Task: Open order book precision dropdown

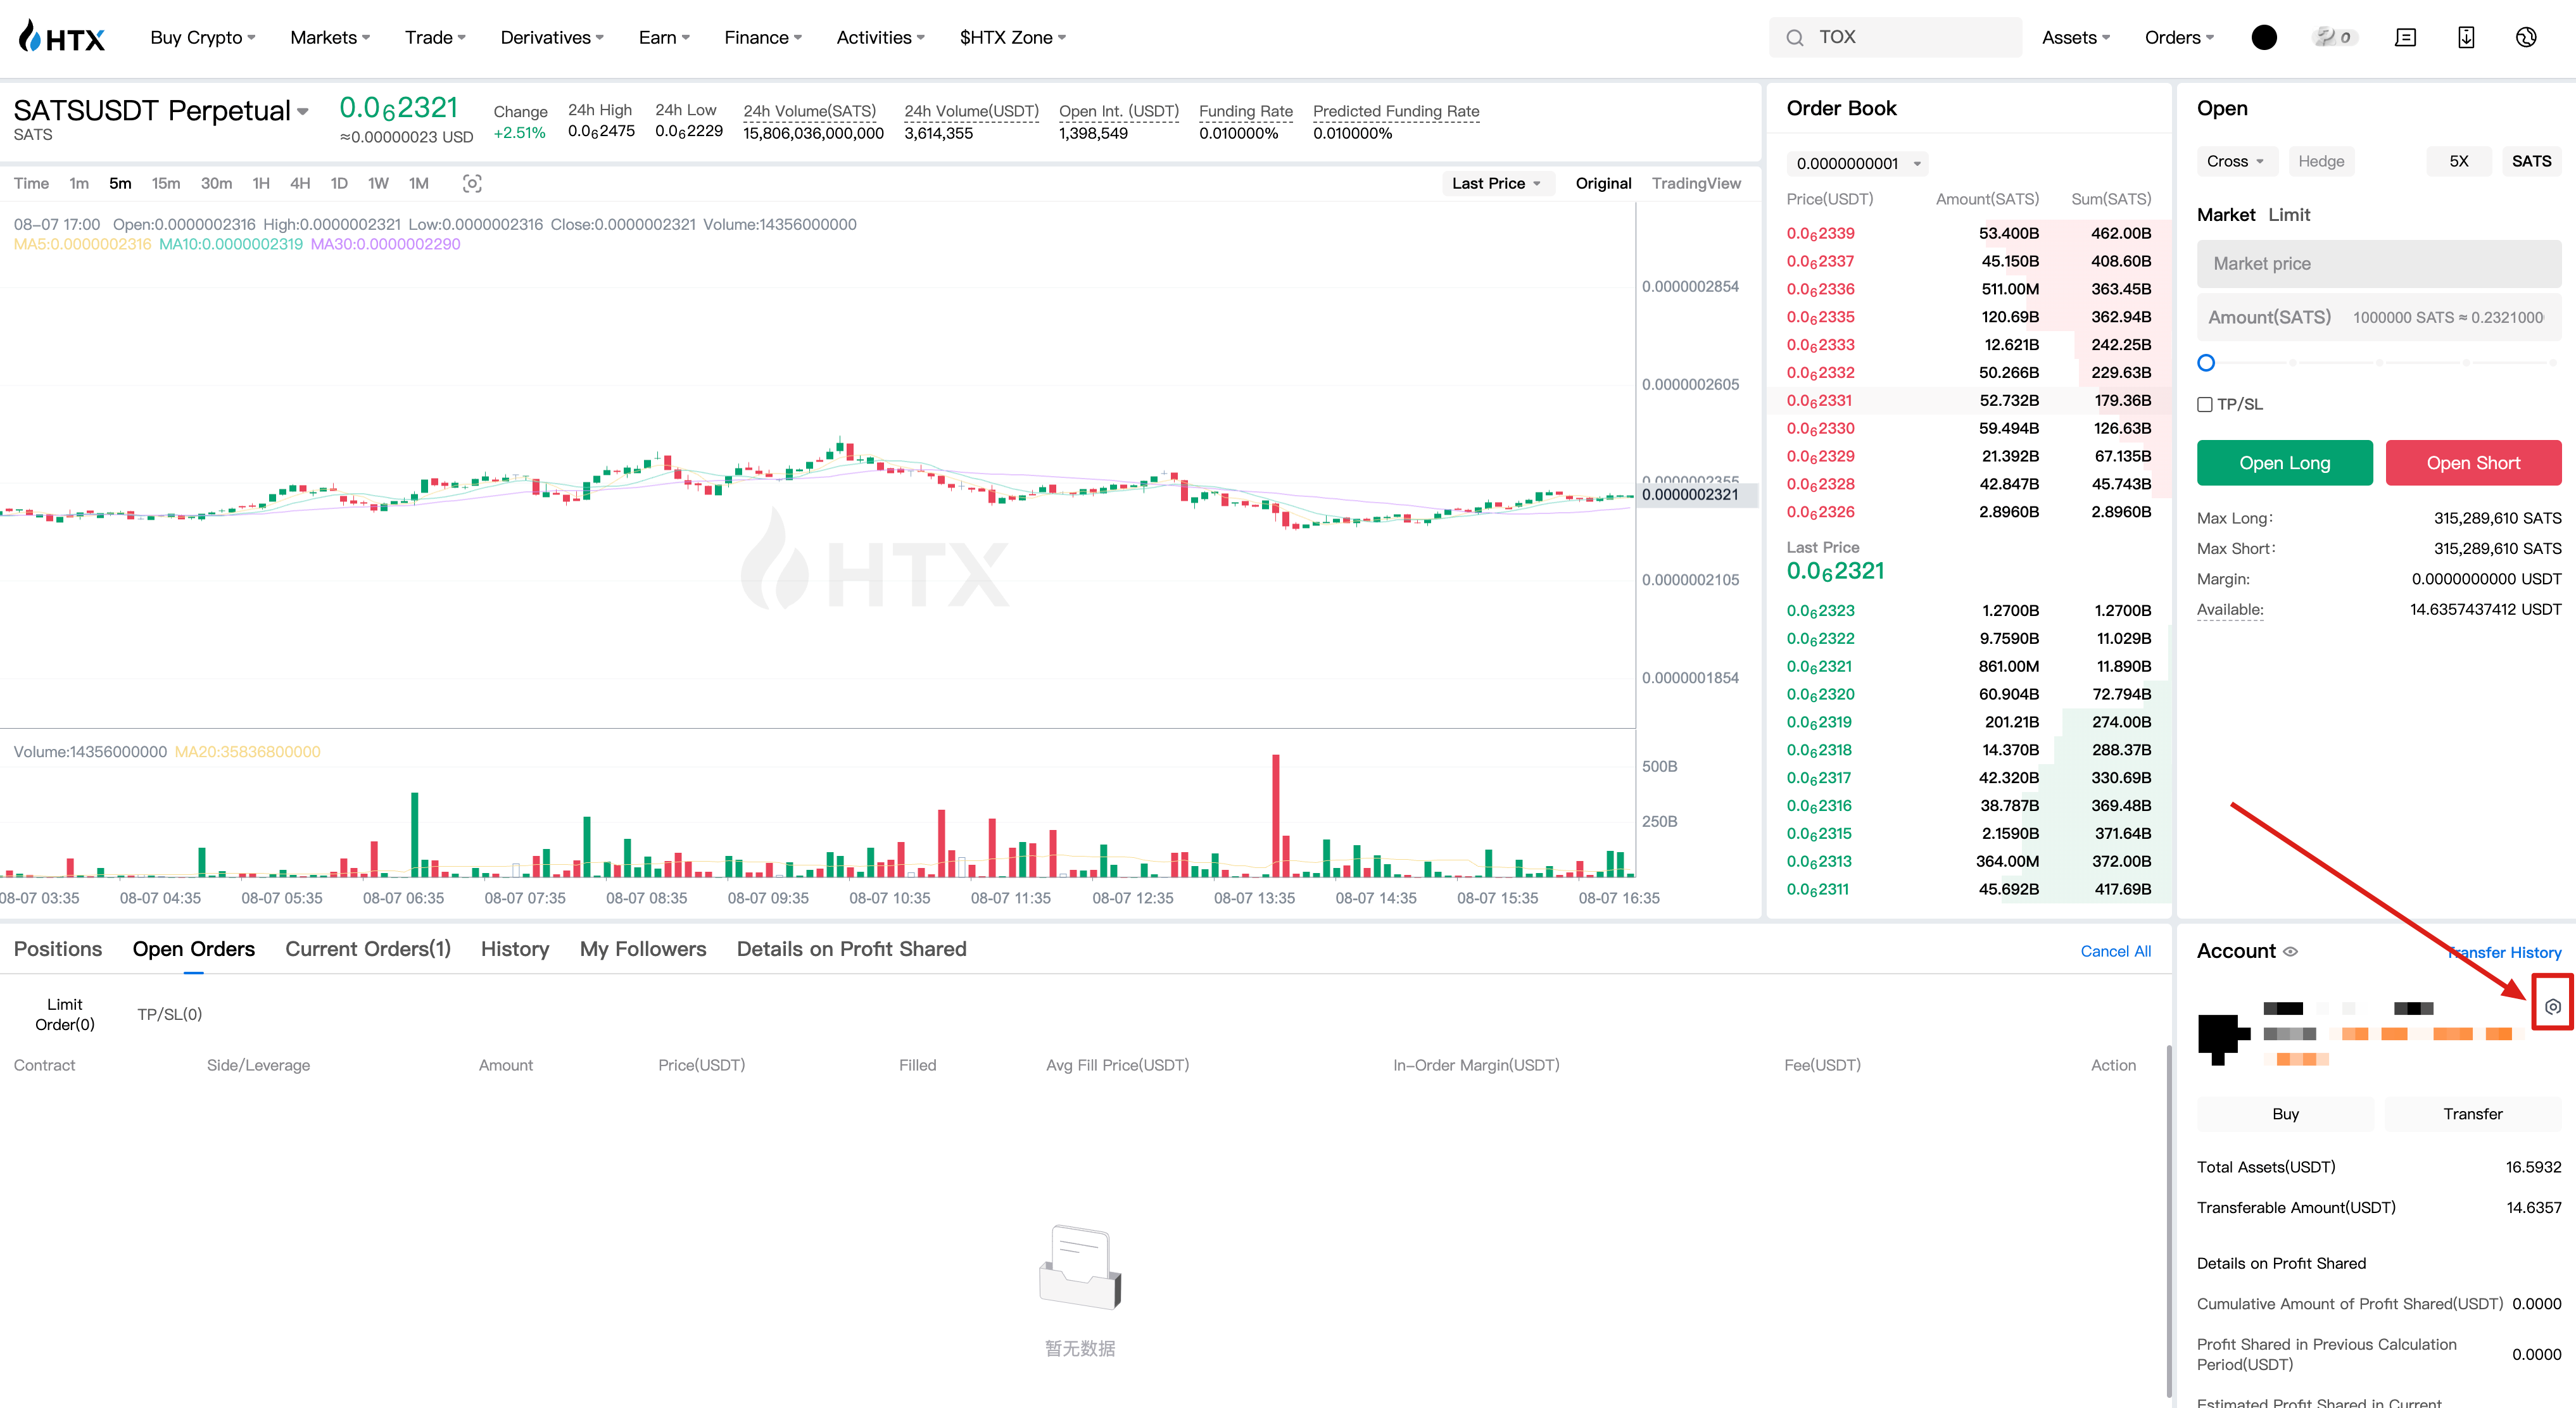Action: pyautogui.click(x=1857, y=163)
